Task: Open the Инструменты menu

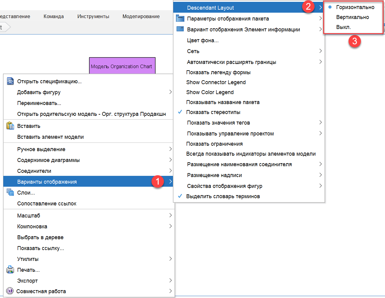Action: [93, 17]
